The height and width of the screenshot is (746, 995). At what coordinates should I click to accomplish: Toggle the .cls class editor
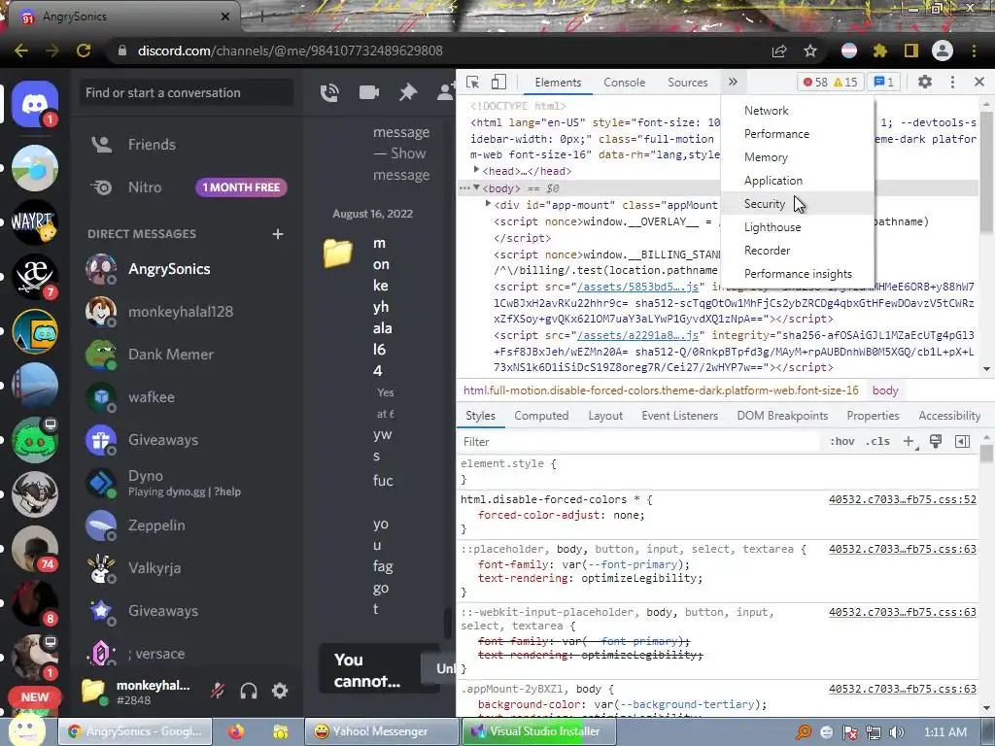point(877,442)
